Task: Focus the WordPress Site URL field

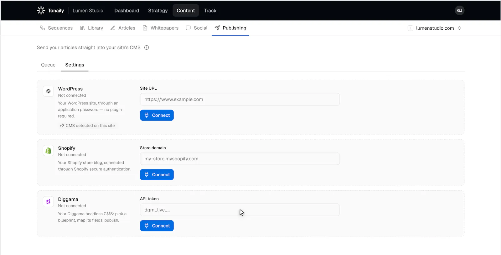Action: pyautogui.click(x=240, y=99)
